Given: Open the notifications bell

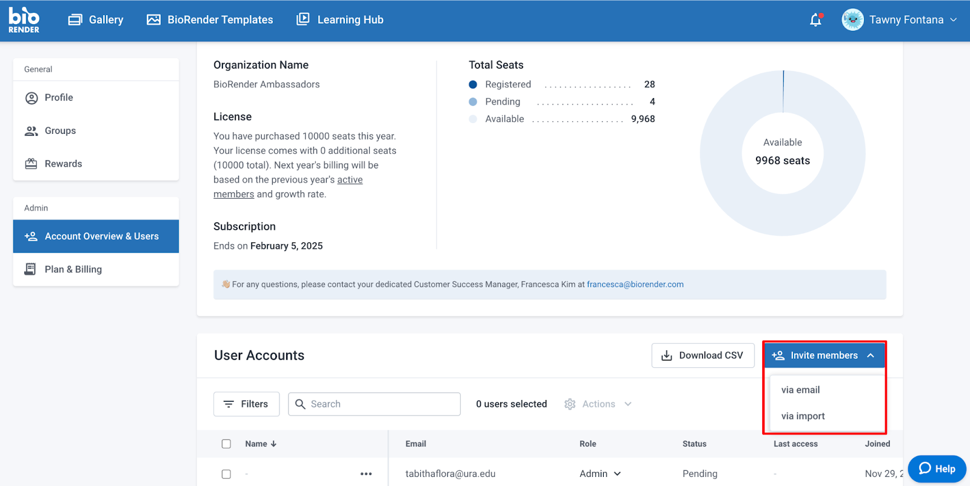Looking at the screenshot, I should [816, 20].
